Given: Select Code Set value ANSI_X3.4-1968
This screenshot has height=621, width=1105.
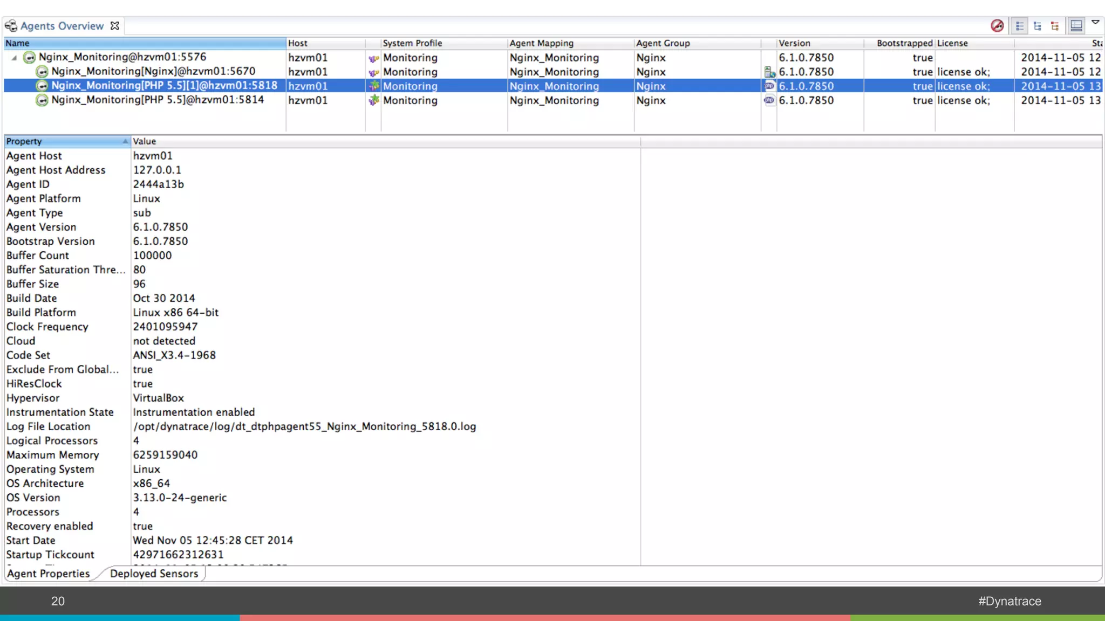Looking at the screenshot, I should tap(174, 355).
